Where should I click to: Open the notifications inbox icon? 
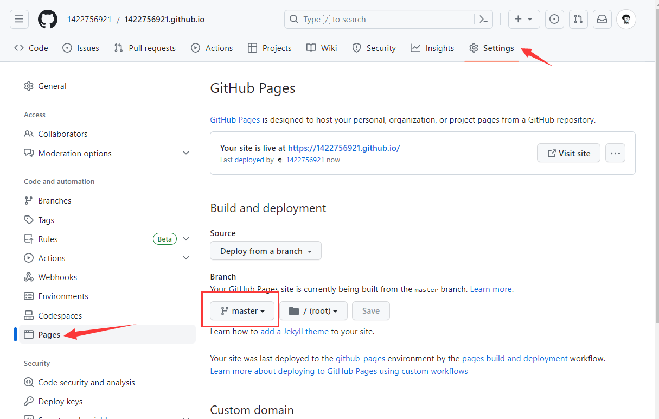point(602,20)
